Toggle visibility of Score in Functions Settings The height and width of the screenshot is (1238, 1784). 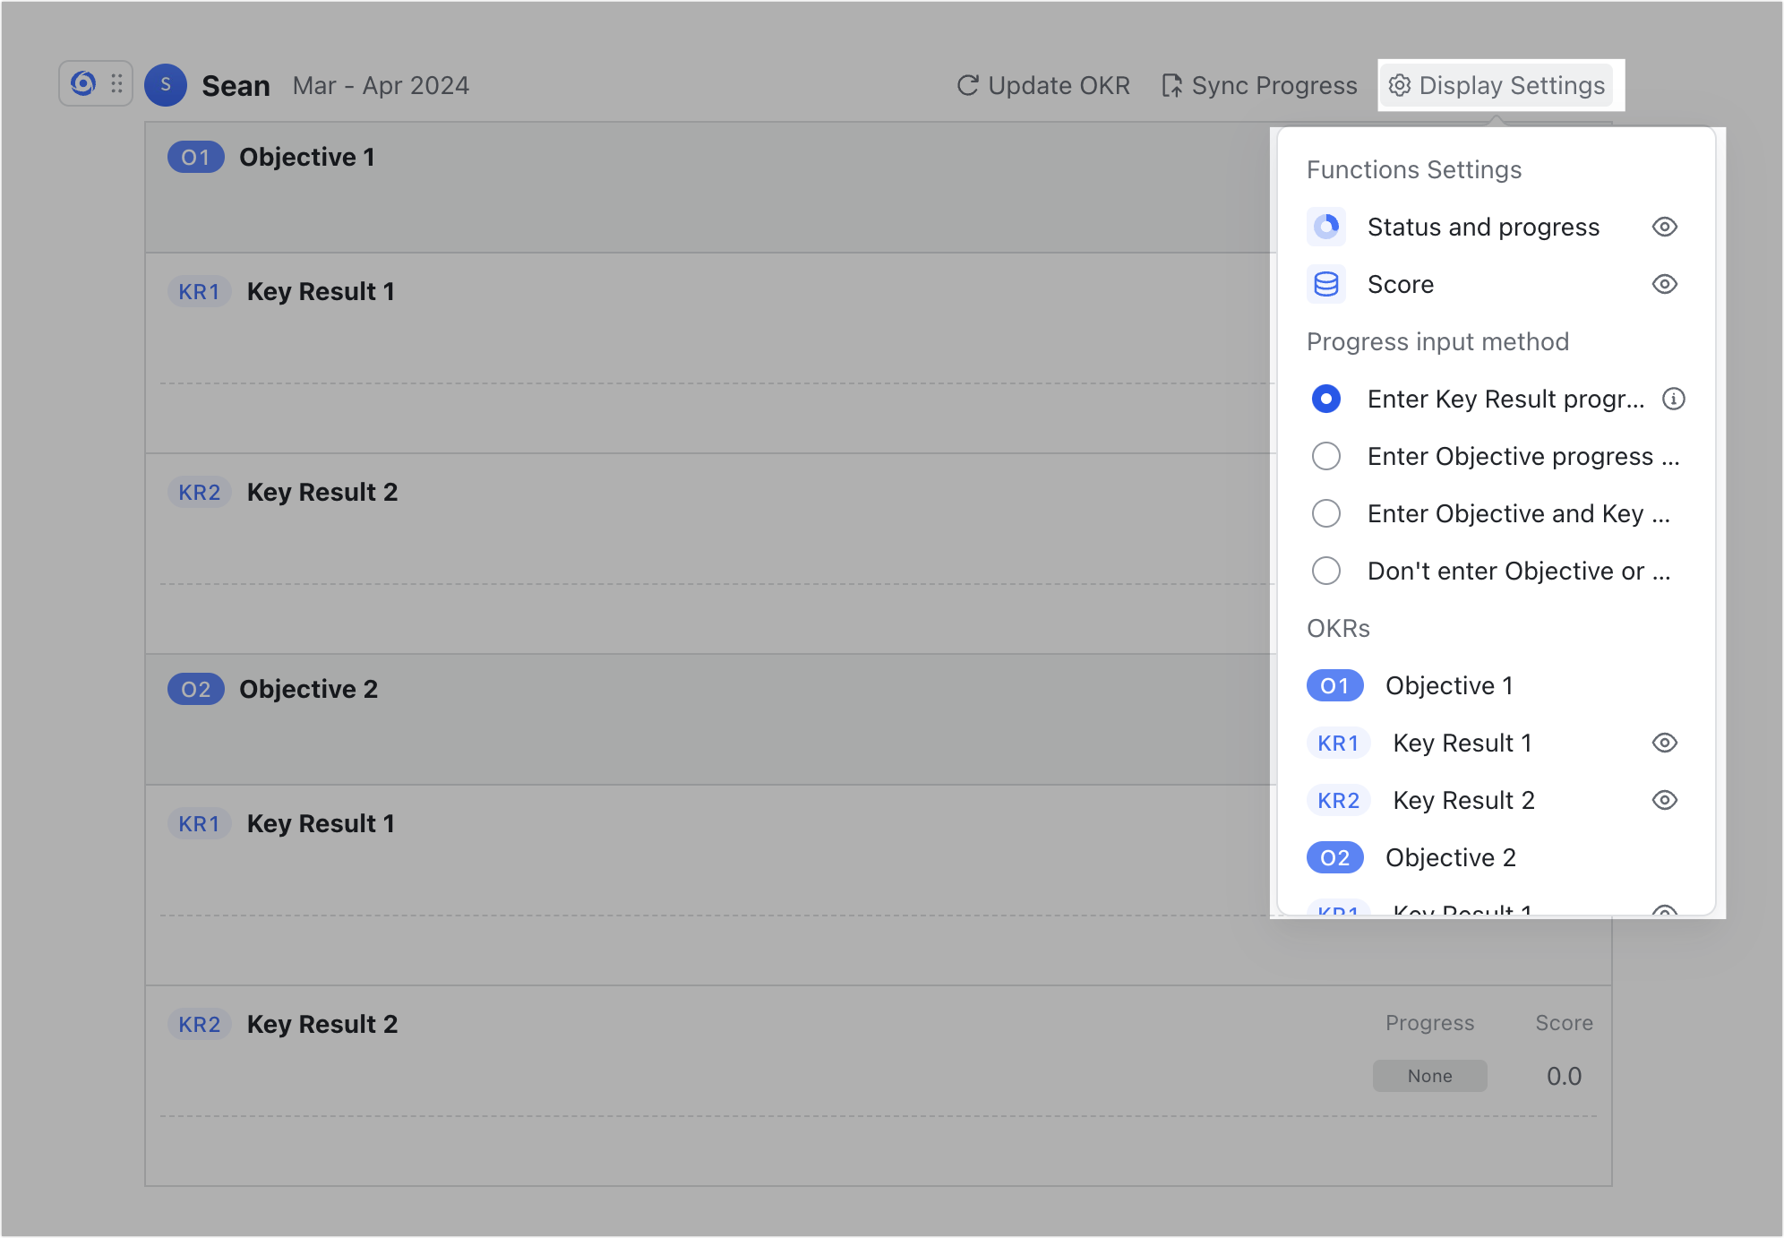pyautogui.click(x=1664, y=284)
